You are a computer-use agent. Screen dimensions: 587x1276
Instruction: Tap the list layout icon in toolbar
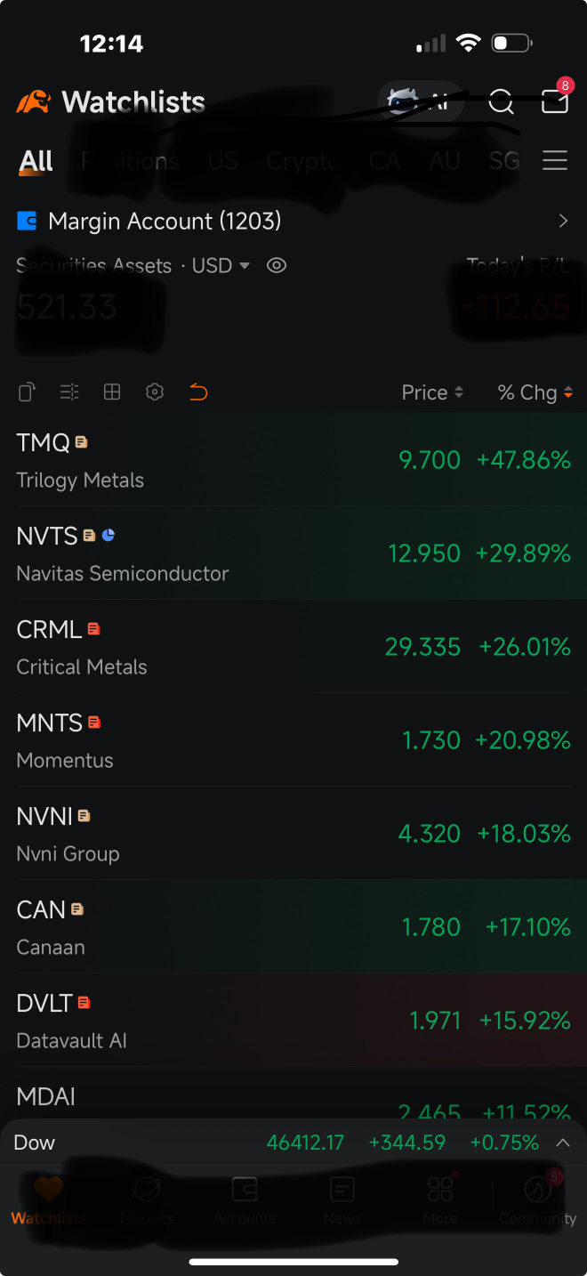69,392
